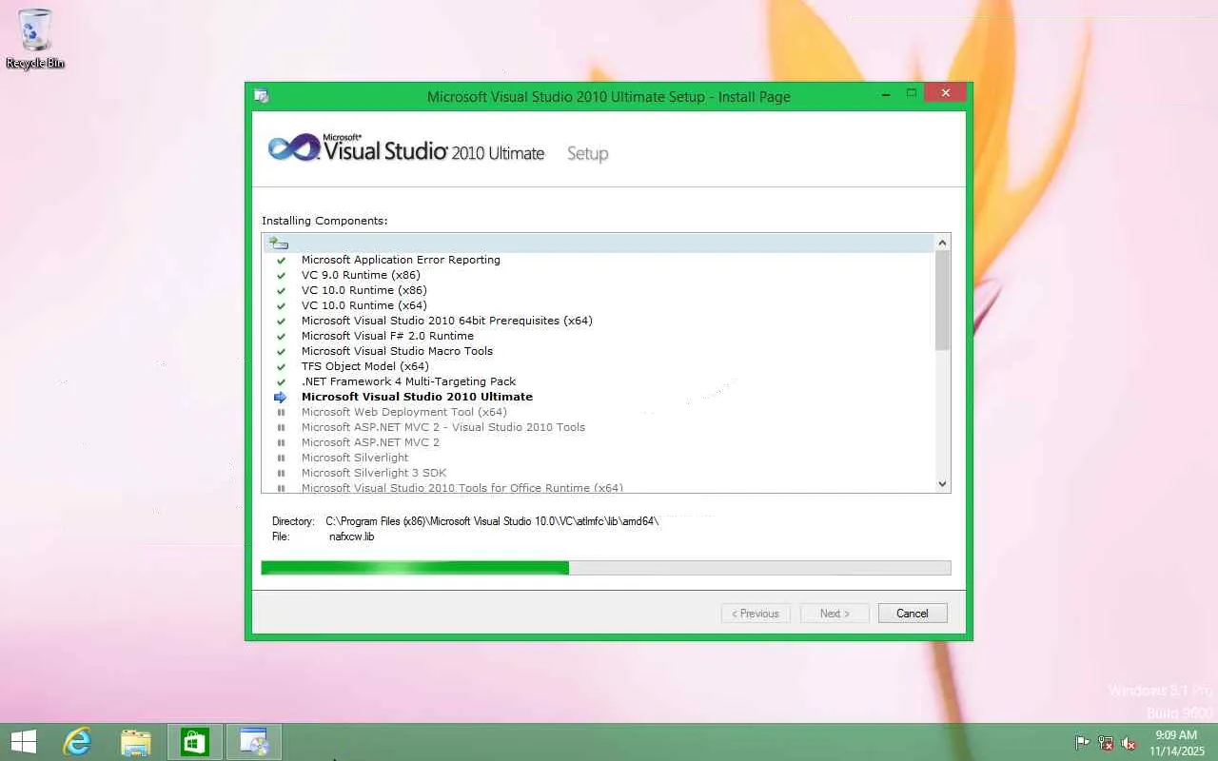
Task: Select the Microsoft Silverlight row text
Action: [x=355, y=458]
